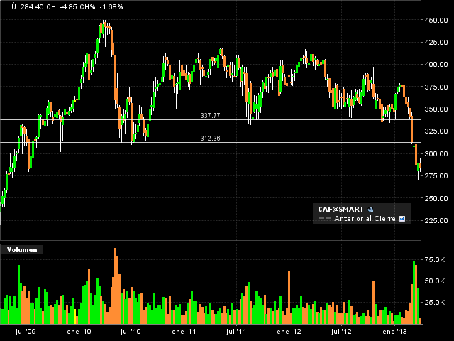Click the 337.77 horizontal line label
Screen dimensions: 454x341
coord(210,116)
